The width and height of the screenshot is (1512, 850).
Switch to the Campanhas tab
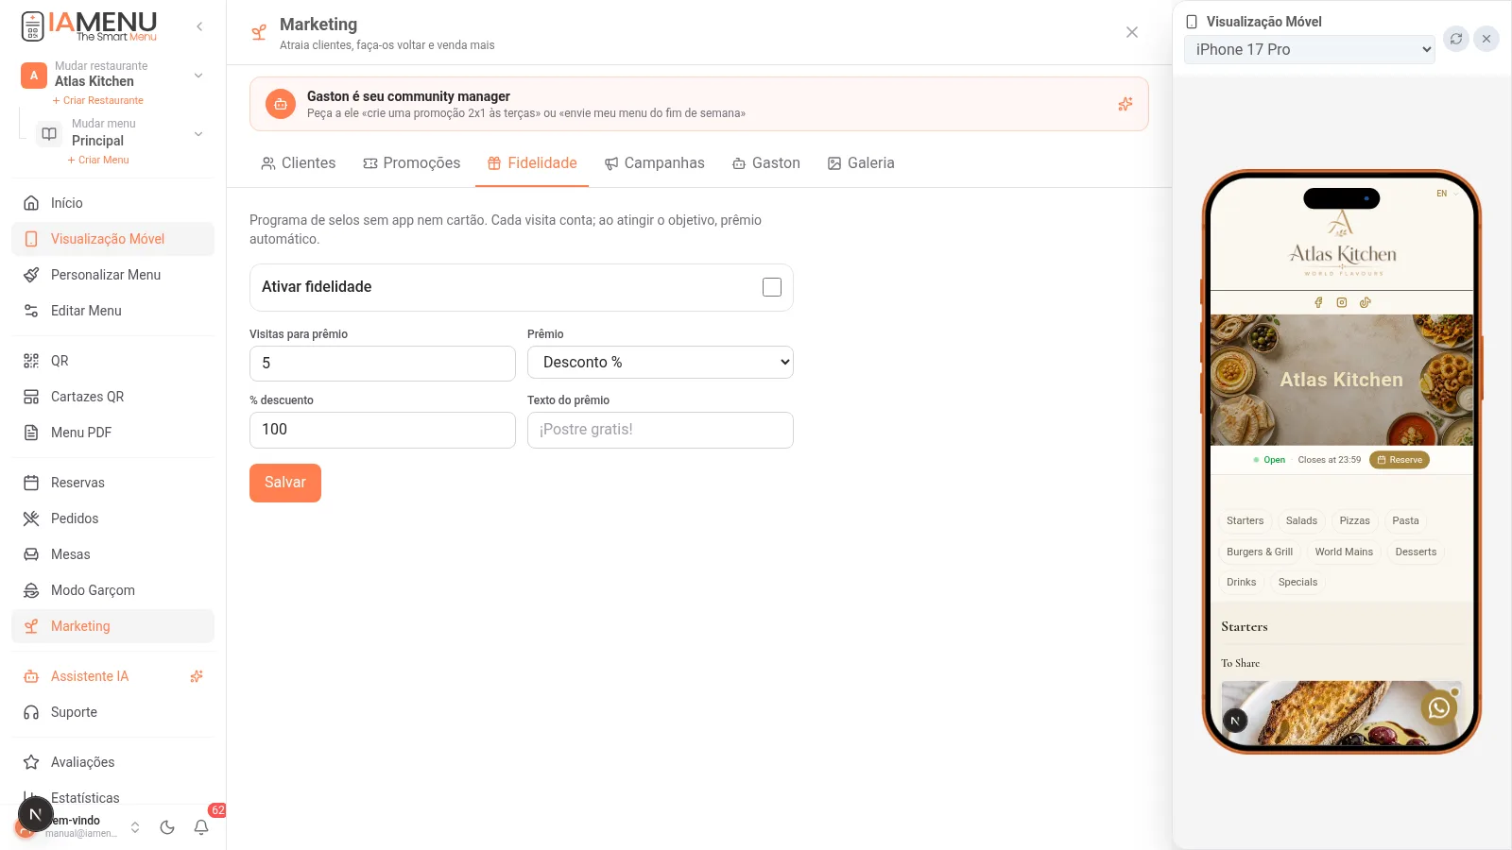(655, 163)
